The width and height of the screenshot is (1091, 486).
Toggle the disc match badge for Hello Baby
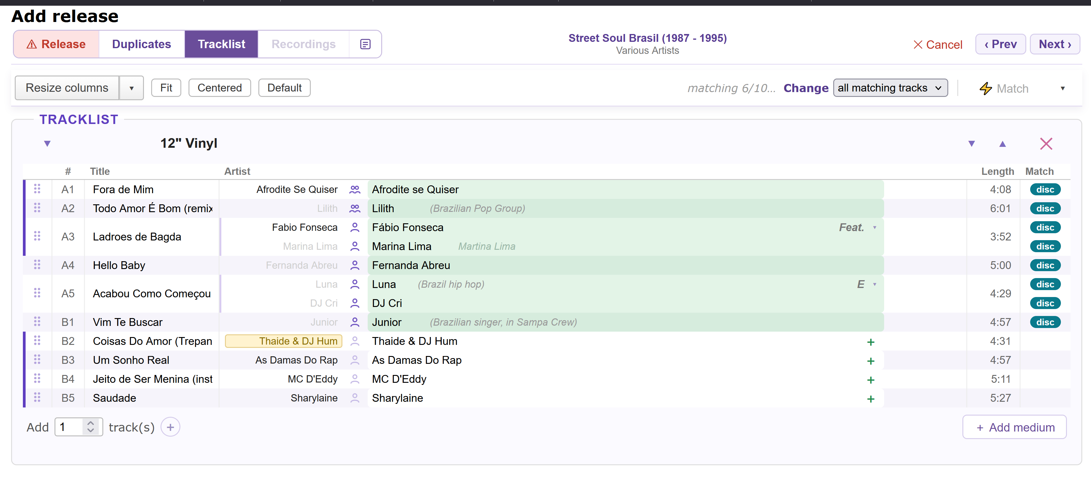click(1045, 265)
